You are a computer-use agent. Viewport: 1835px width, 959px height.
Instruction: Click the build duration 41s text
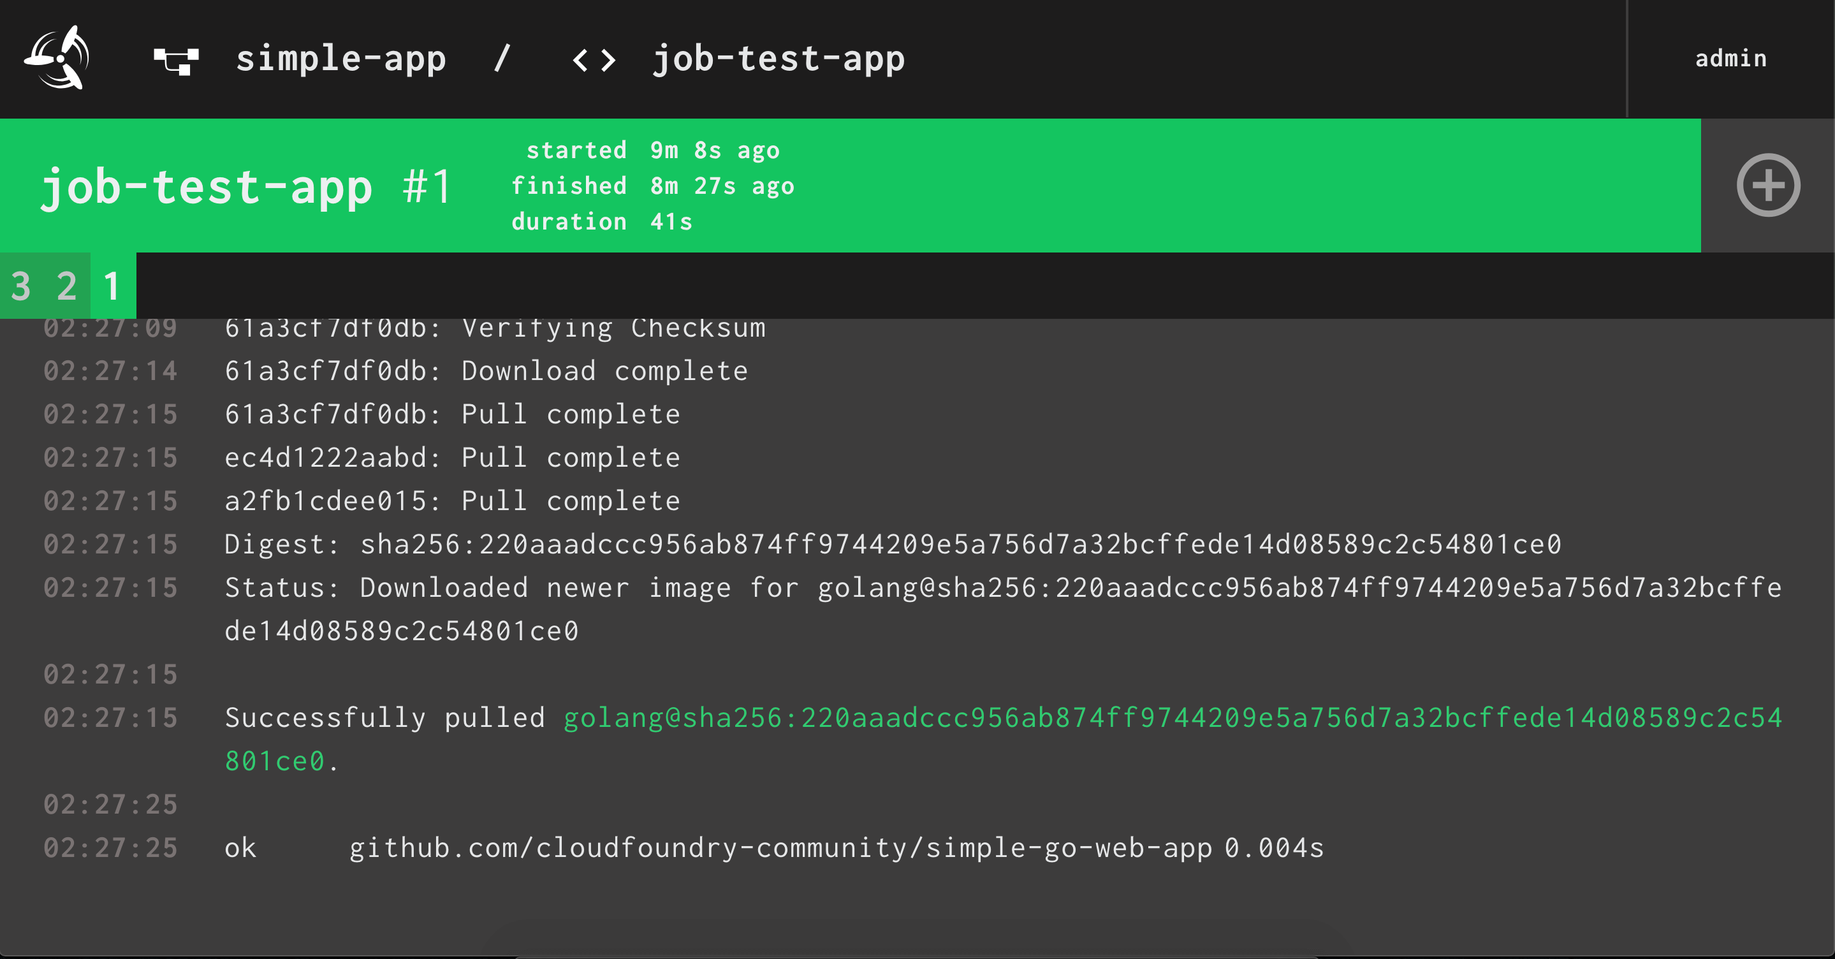tap(670, 222)
